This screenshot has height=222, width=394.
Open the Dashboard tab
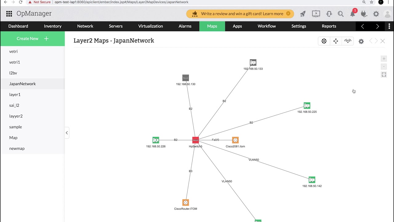(18, 26)
